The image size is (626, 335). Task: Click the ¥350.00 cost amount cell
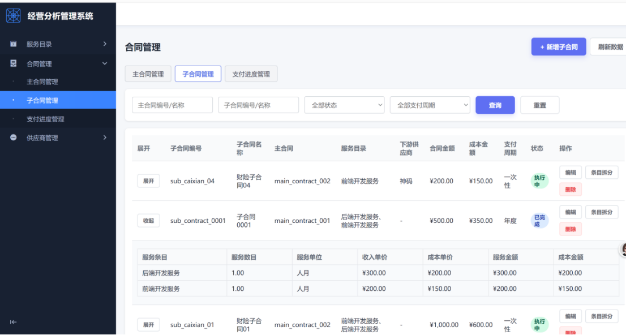coord(481,220)
